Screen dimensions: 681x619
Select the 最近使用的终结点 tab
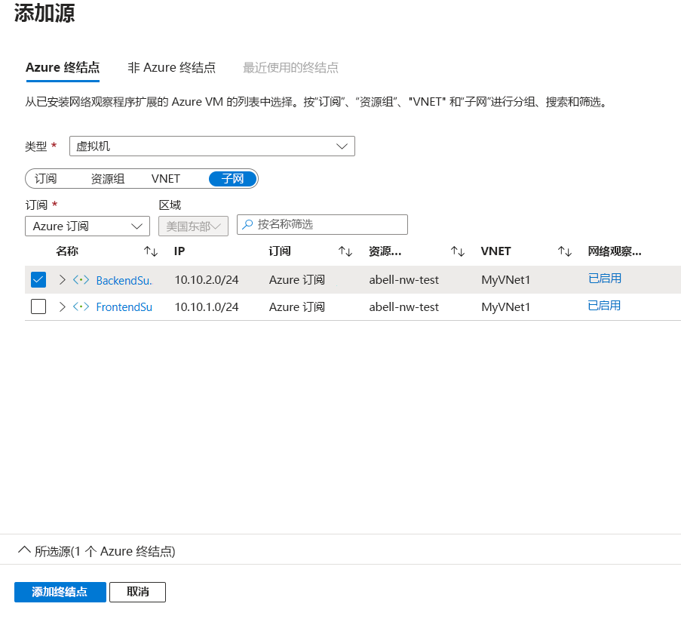click(290, 68)
